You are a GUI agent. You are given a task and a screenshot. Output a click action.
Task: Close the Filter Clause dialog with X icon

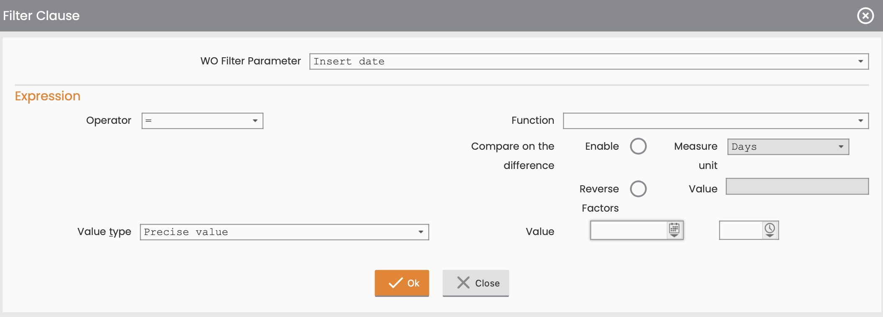point(865,16)
